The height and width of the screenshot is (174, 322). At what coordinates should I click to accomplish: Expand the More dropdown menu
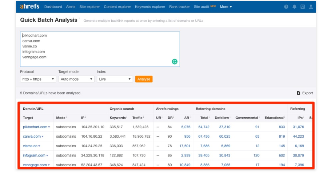pos(226,7)
